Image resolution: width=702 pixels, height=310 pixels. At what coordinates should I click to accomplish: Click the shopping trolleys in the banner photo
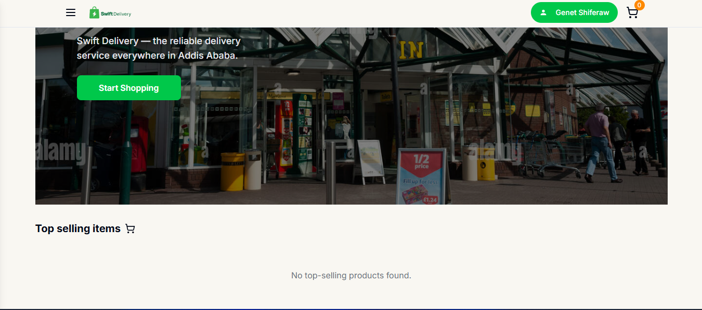click(x=551, y=153)
